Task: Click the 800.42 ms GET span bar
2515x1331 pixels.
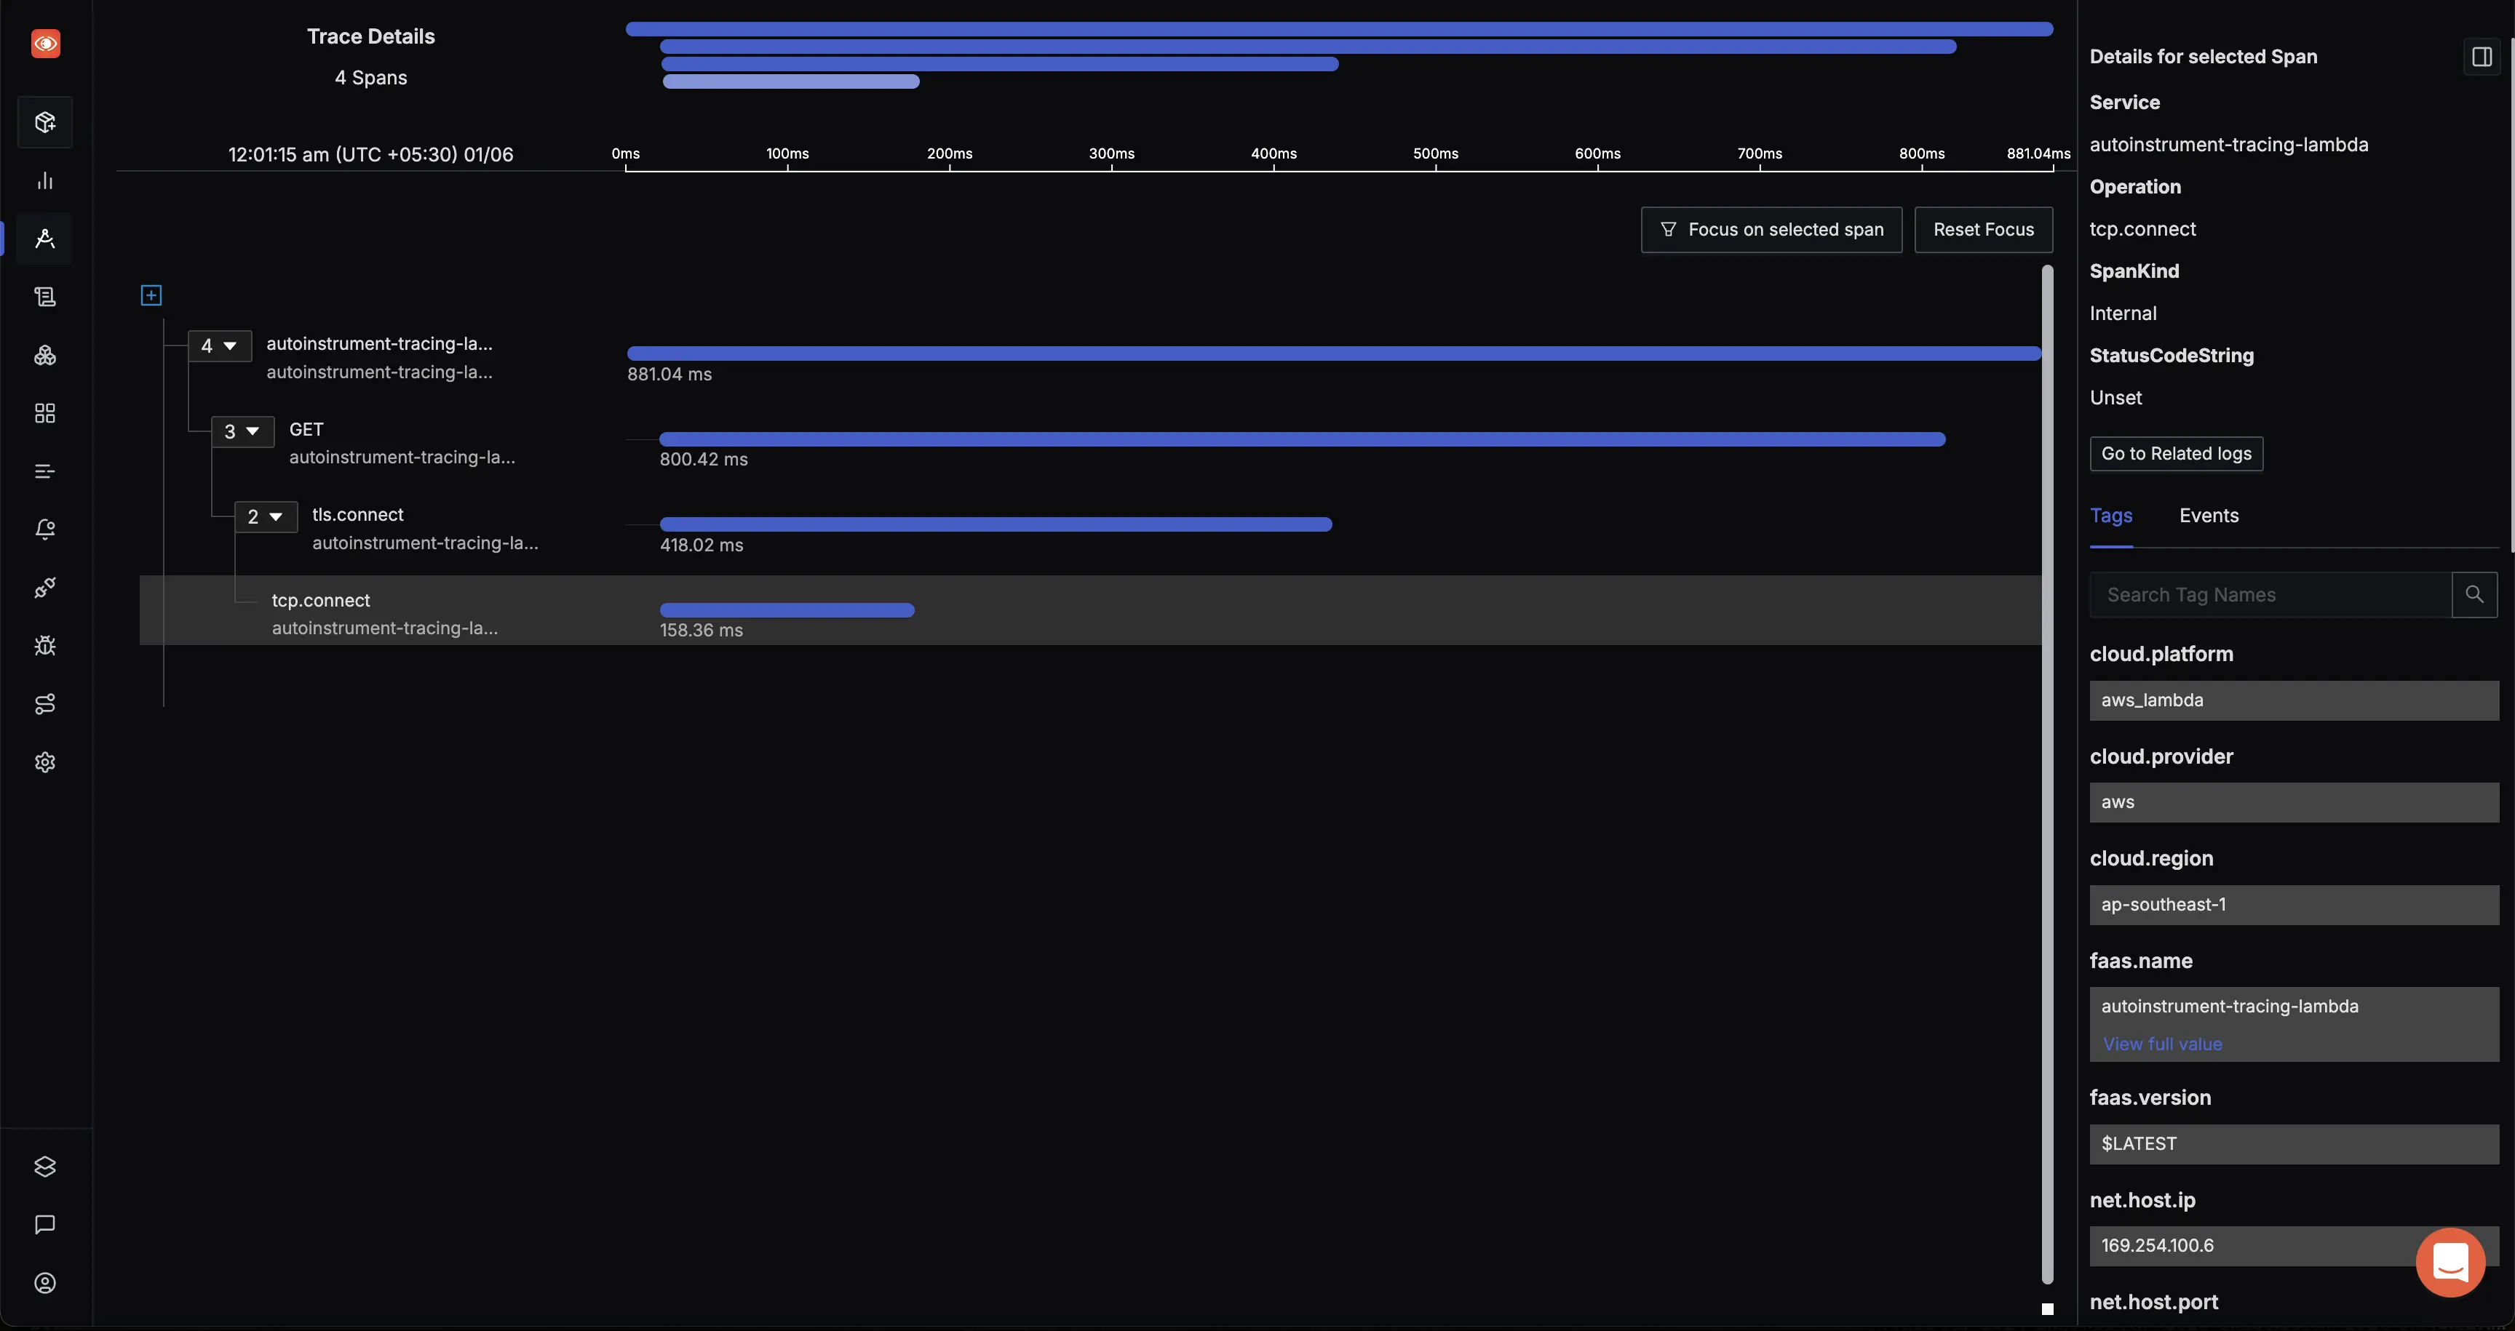Action: (x=1303, y=439)
